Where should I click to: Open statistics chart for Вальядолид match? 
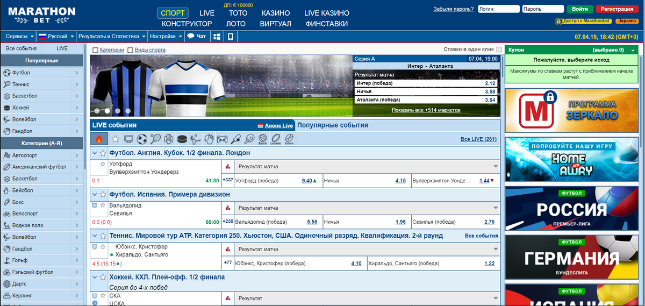pos(228,208)
